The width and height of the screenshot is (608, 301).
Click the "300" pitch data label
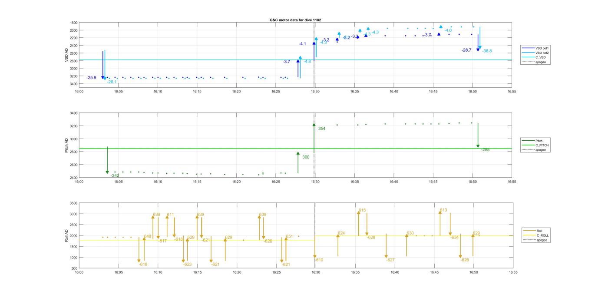point(306,157)
